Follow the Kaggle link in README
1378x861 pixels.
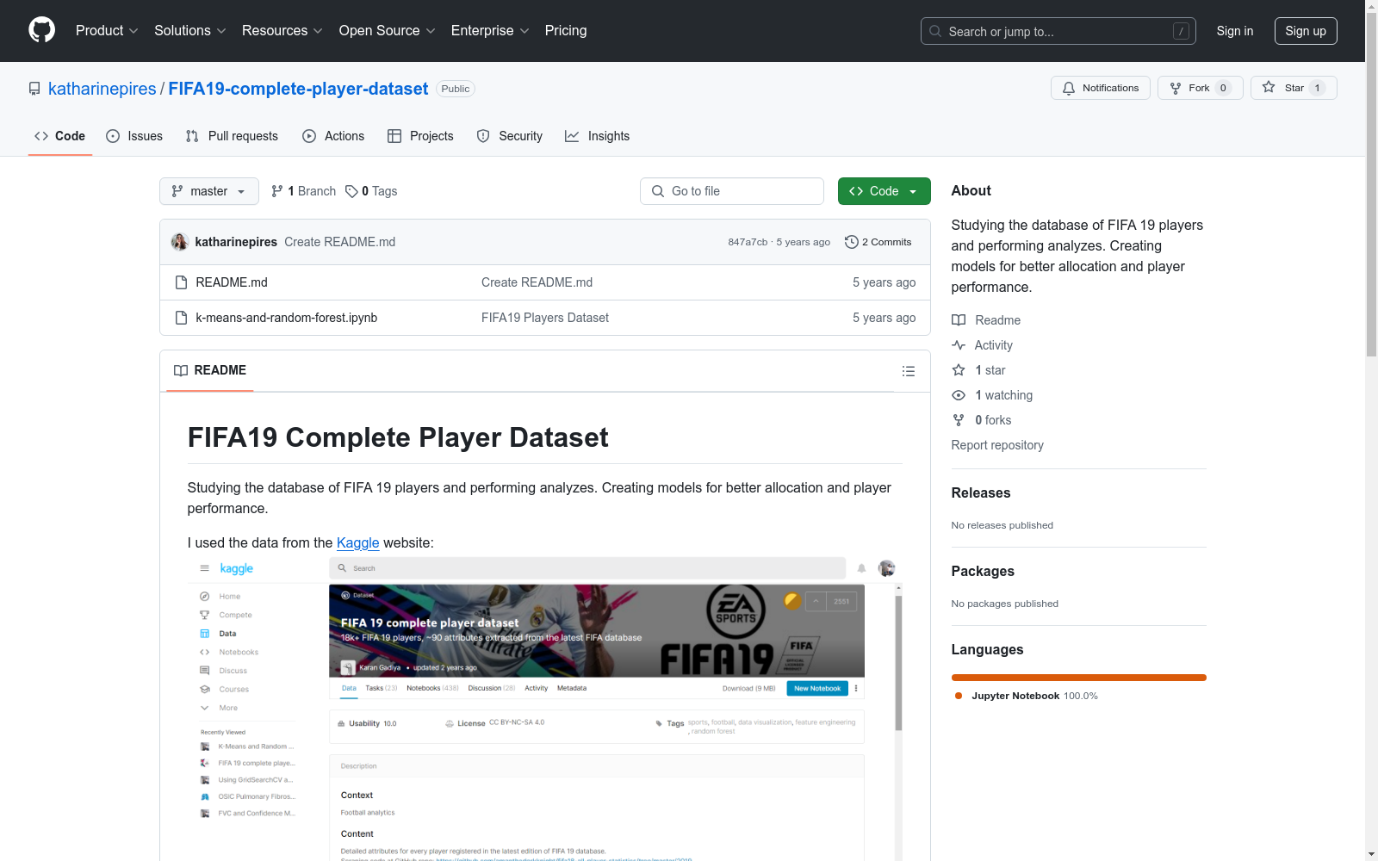click(x=358, y=542)
